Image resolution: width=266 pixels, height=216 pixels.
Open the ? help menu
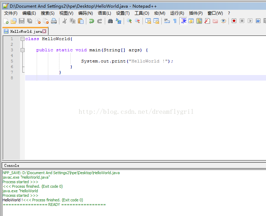point(229,13)
